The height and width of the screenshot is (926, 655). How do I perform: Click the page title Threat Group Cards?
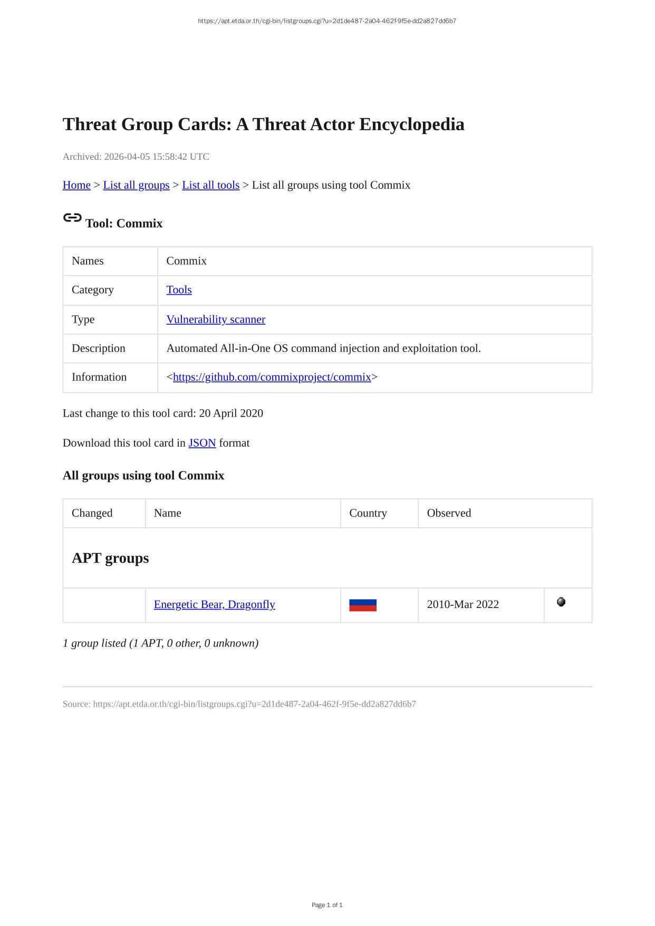264,124
